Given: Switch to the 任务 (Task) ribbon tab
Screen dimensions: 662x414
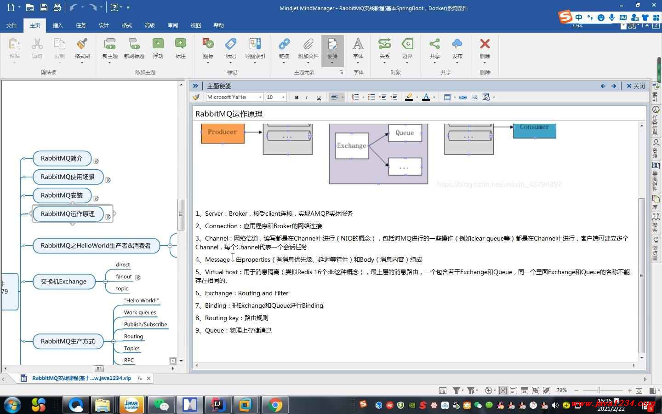Looking at the screenshot, I should pyautogui.click(x=81, y=25).
